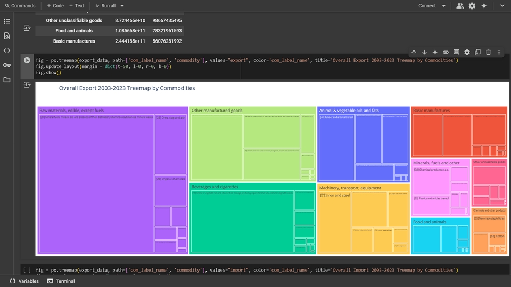511x287 pixels.
Task: Click the Overall Export treemap chart title
Action: [x=127, y=88]
